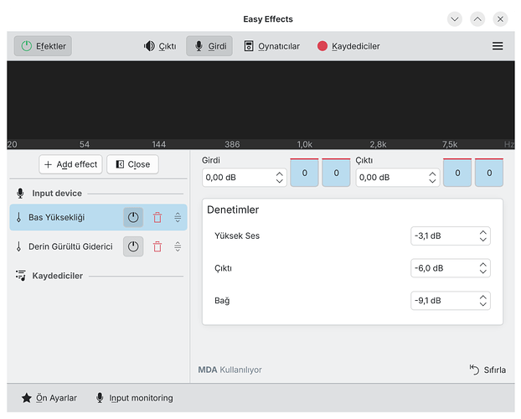Click the 144 frequency axis label
The height and width of the screenshot is (419, 521).
pos(159,144)
